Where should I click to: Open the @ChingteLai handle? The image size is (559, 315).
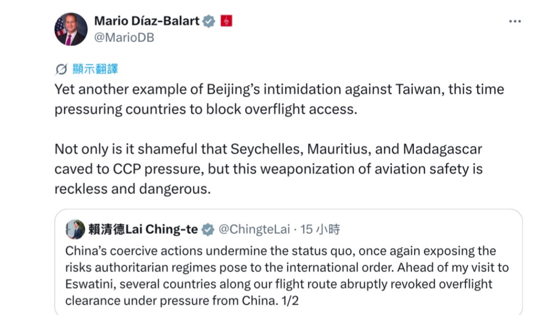tap(254, 229)
